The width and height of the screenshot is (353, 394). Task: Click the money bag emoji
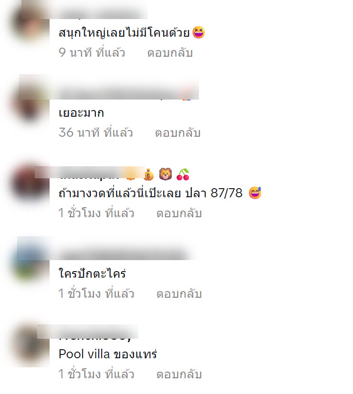[148, 175]
